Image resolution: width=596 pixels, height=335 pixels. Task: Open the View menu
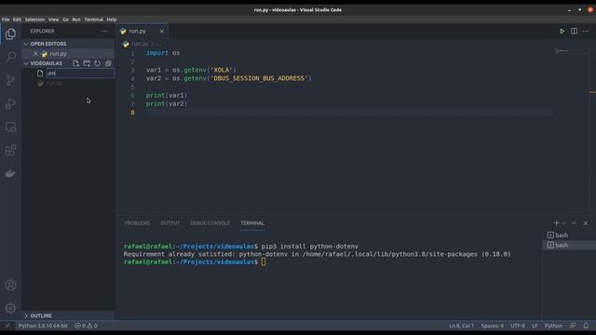coord(54,20)
